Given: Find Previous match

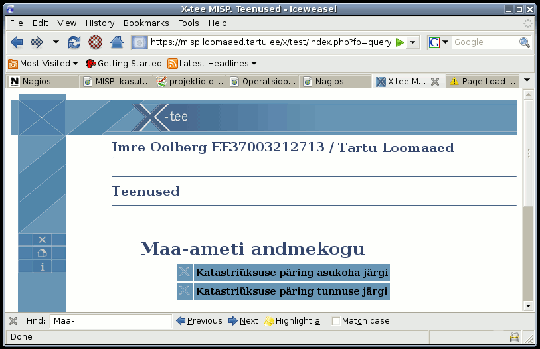Looking at the screenshot, I should click(199, 321).
